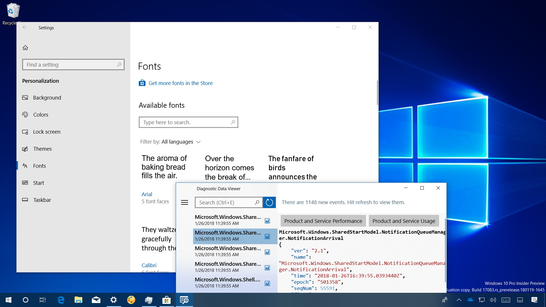The image size is (546, 307).
Task: Select the Product and Service Usage tab
Action: 404,221
